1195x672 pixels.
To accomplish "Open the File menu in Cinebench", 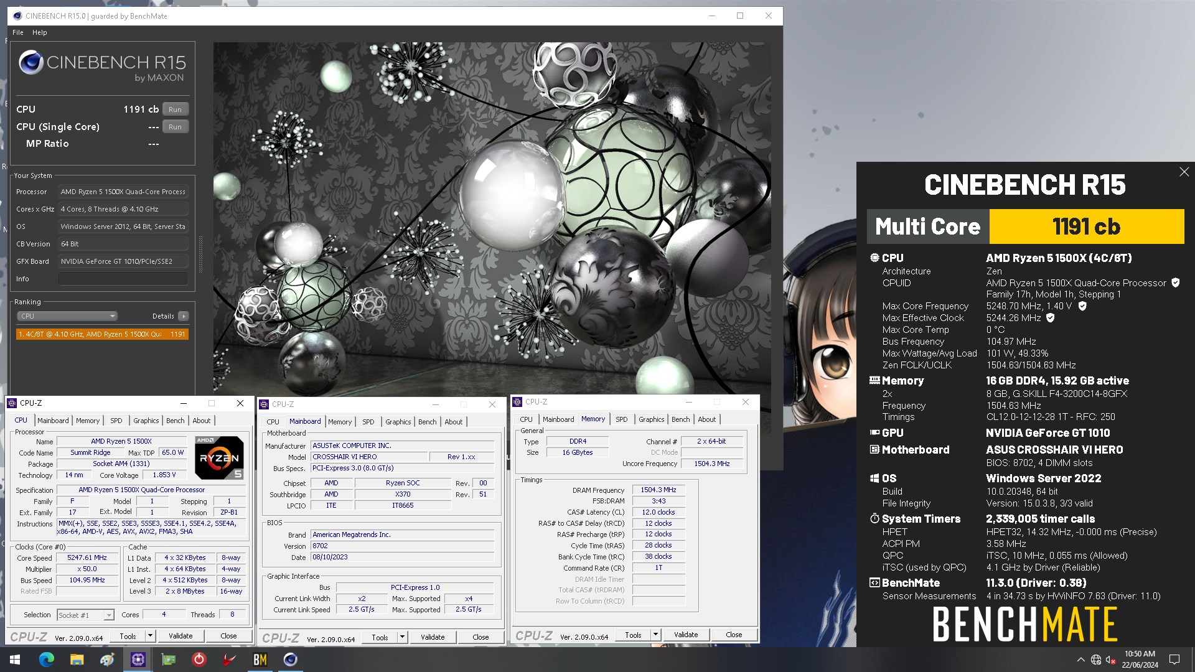I will pyautogui.click(x=18, y=32).
